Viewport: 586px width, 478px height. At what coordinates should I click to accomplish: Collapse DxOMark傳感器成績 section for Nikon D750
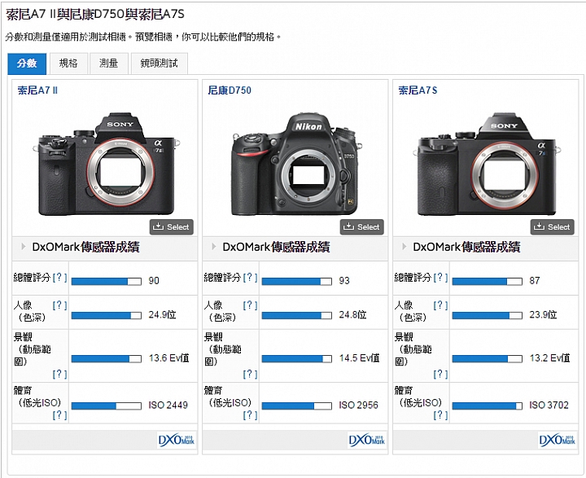[x=214, y=247]
